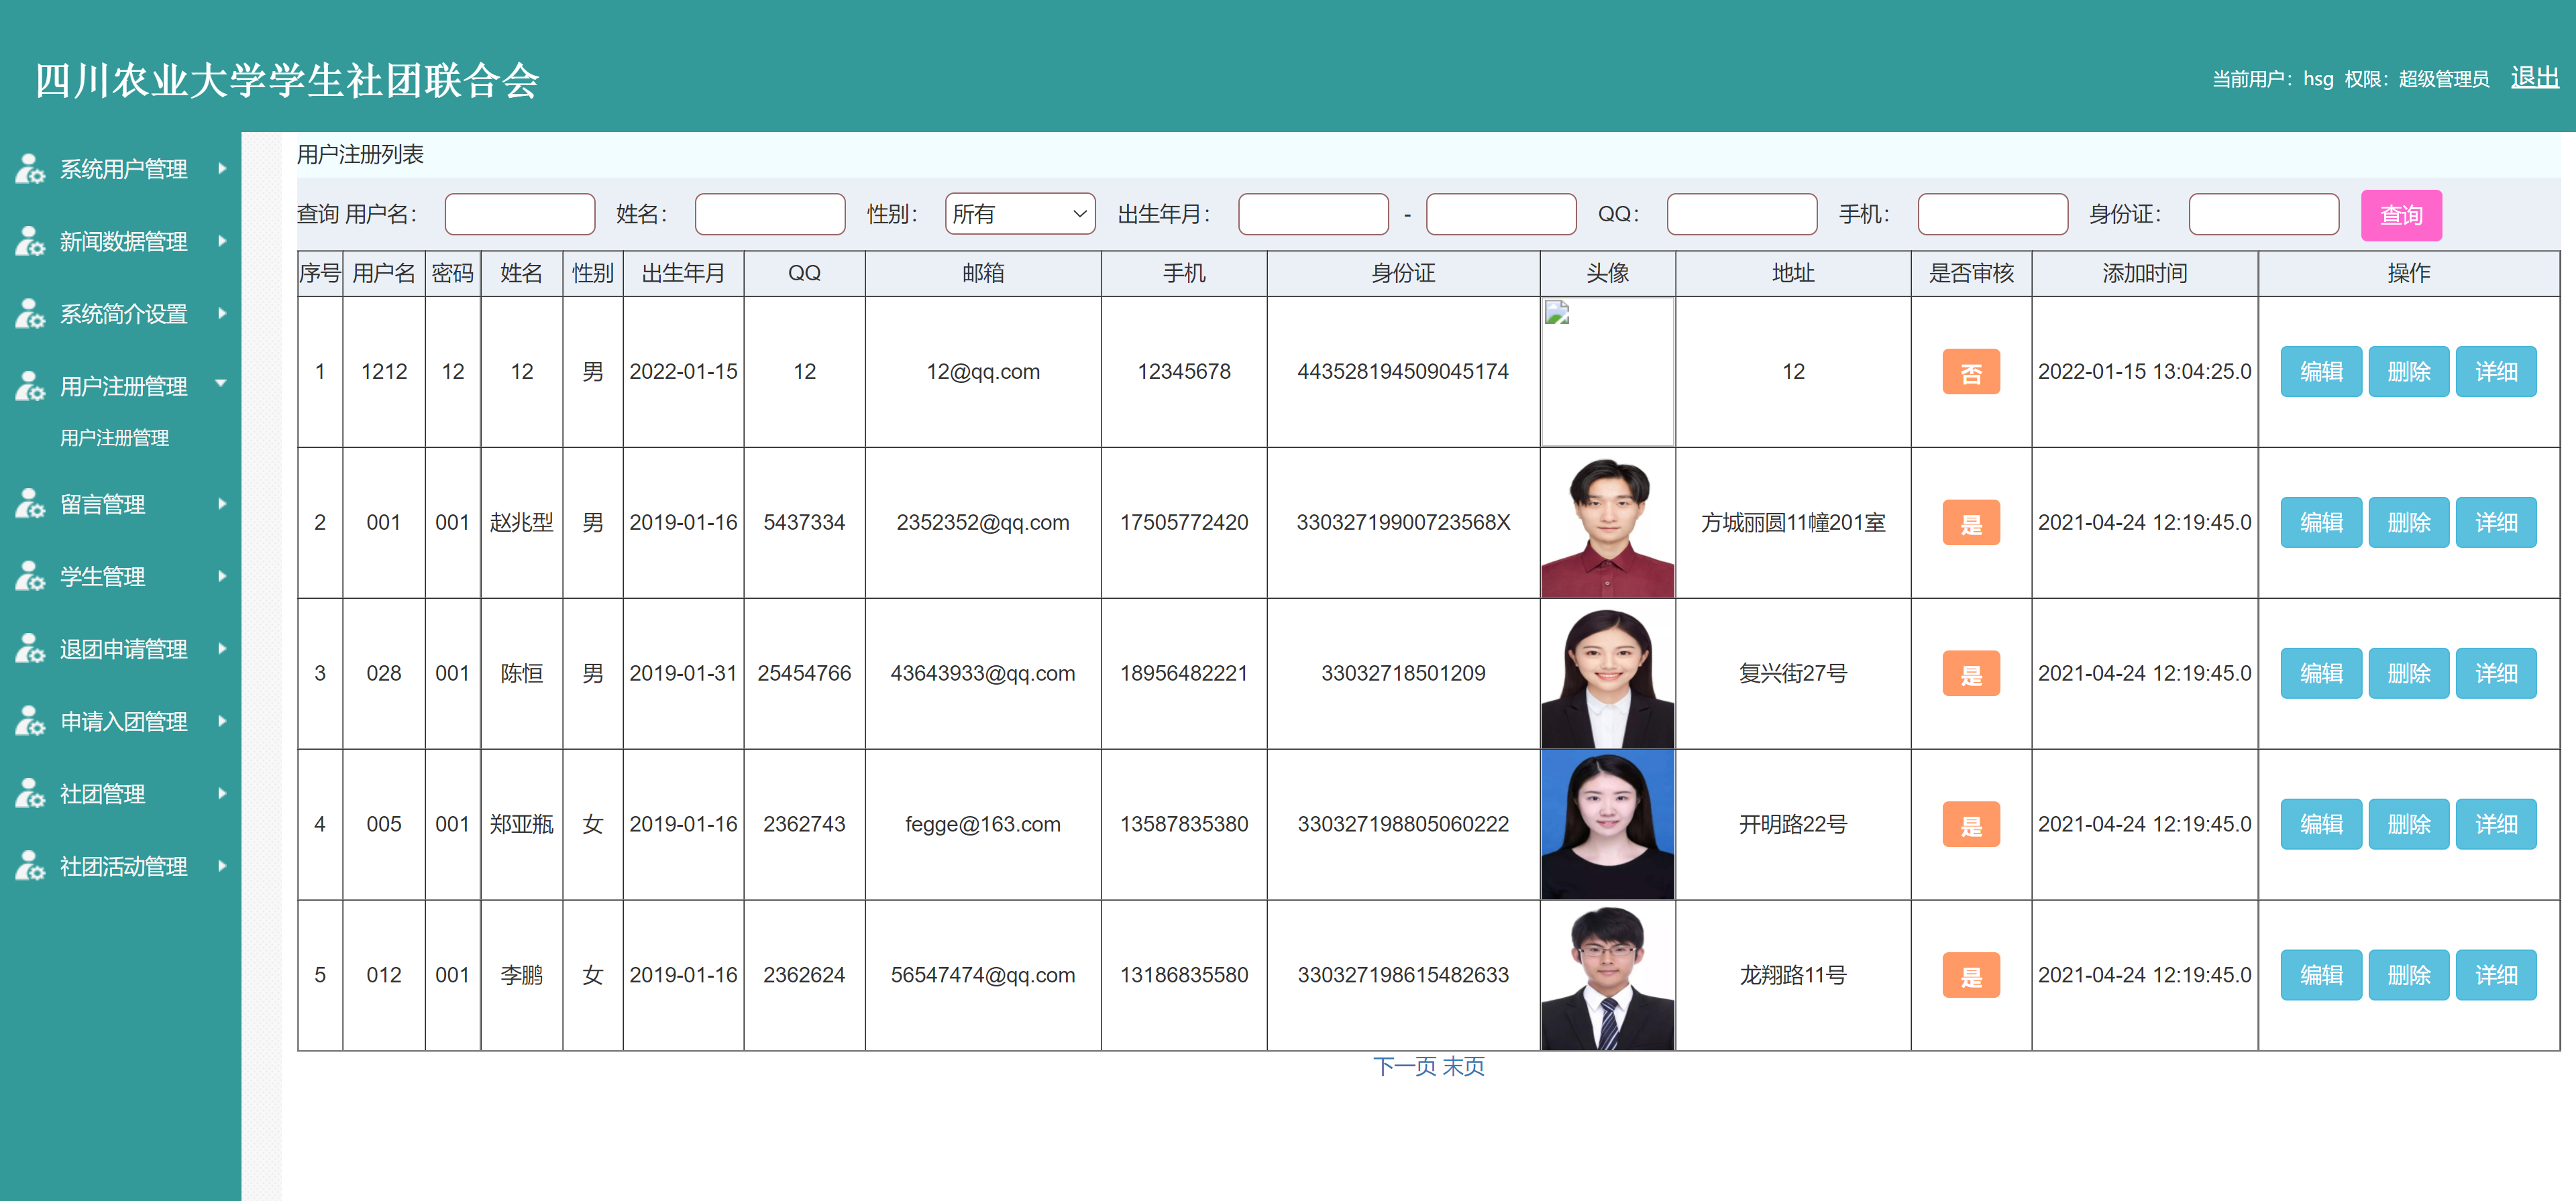This screenshot has height=1201, width=2576.
Task: Open the 性别 dropdown showing 所有
Action: (1019, 214)
